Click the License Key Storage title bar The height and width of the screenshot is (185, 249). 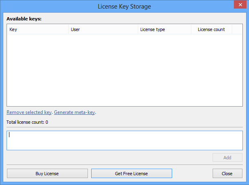pos(124,6)
